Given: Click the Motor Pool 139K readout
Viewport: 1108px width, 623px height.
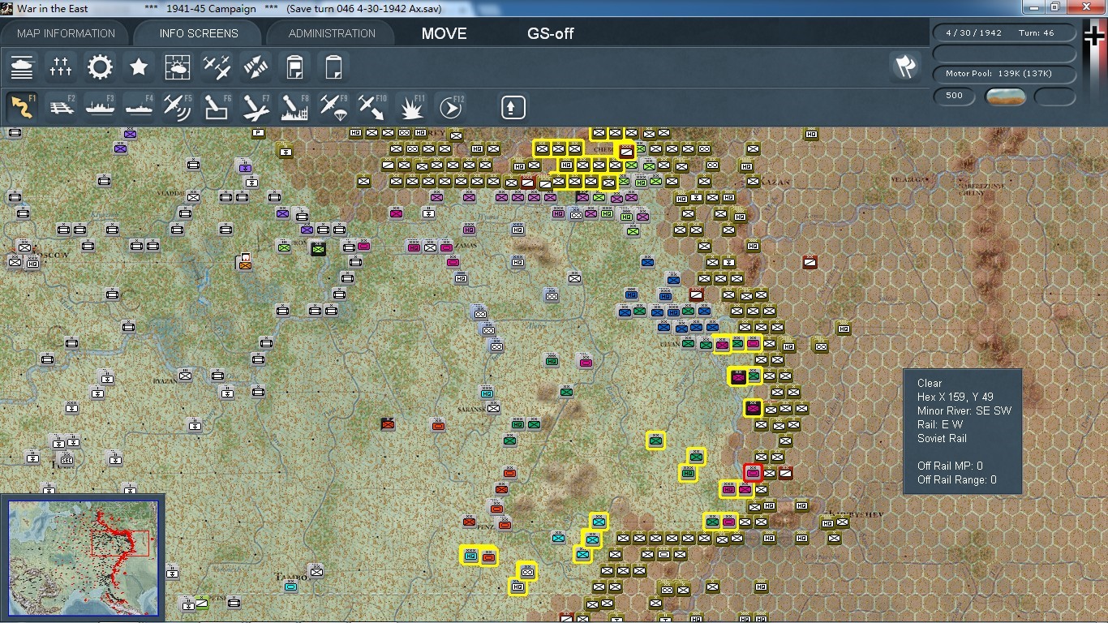Looking at the screenshot, I should [1005, 74].
